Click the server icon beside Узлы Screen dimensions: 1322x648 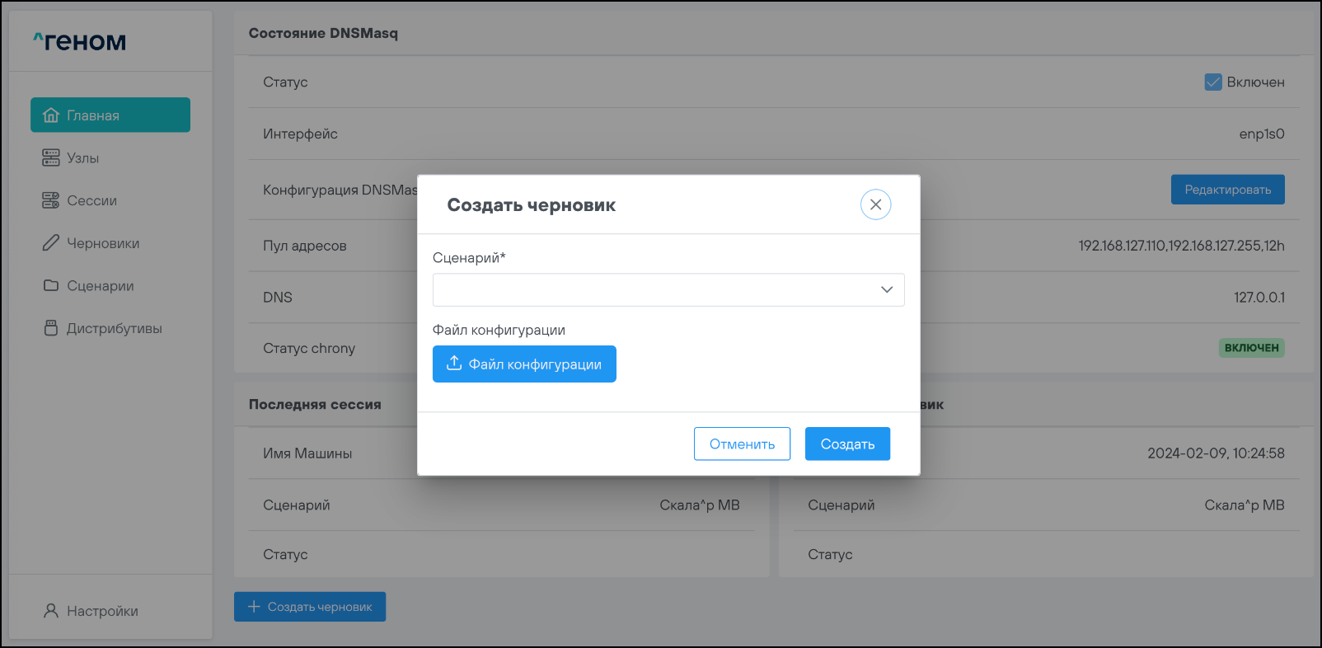click(51, 157)
